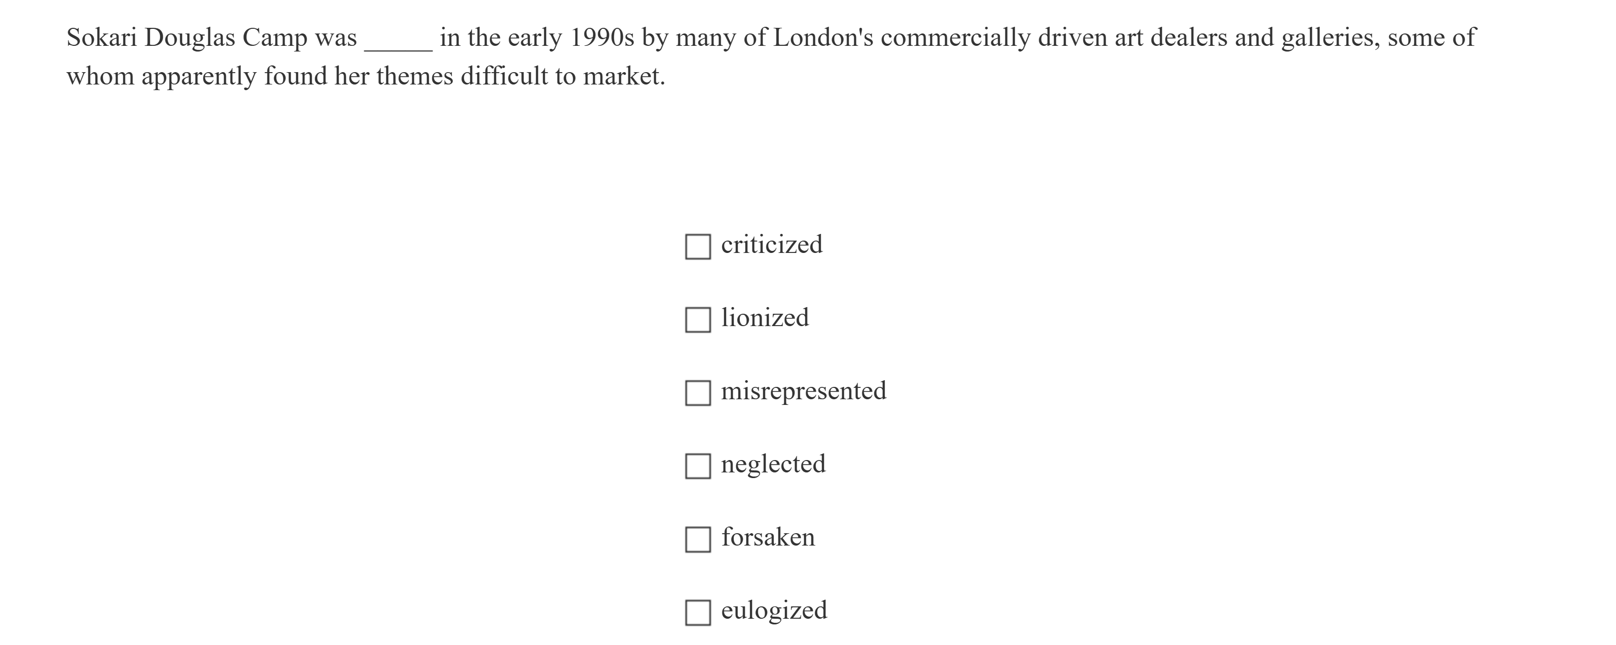Select the 'misrepresented' checkbox
The height and width of the screenshot is (645, 1616).
[x=698, y=393]
